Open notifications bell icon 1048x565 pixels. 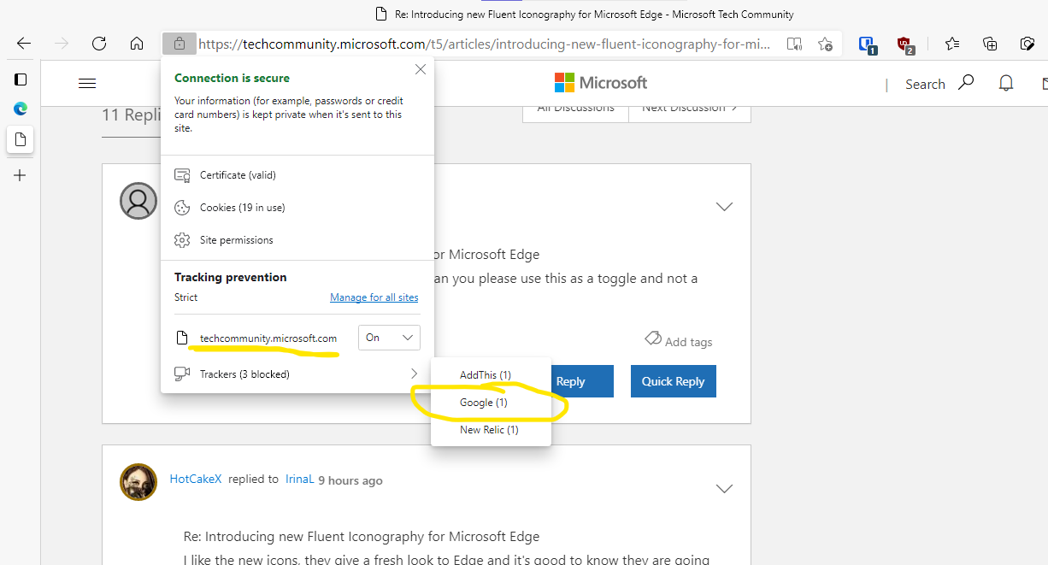pos(1006,83)
